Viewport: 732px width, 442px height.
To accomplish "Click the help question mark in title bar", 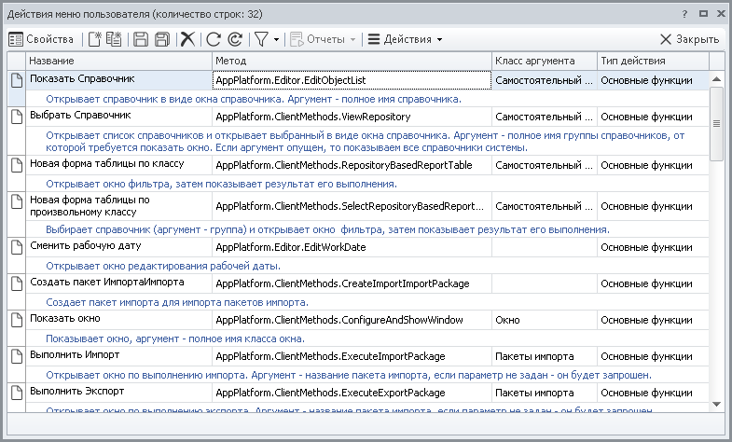I will click(684, 15).
